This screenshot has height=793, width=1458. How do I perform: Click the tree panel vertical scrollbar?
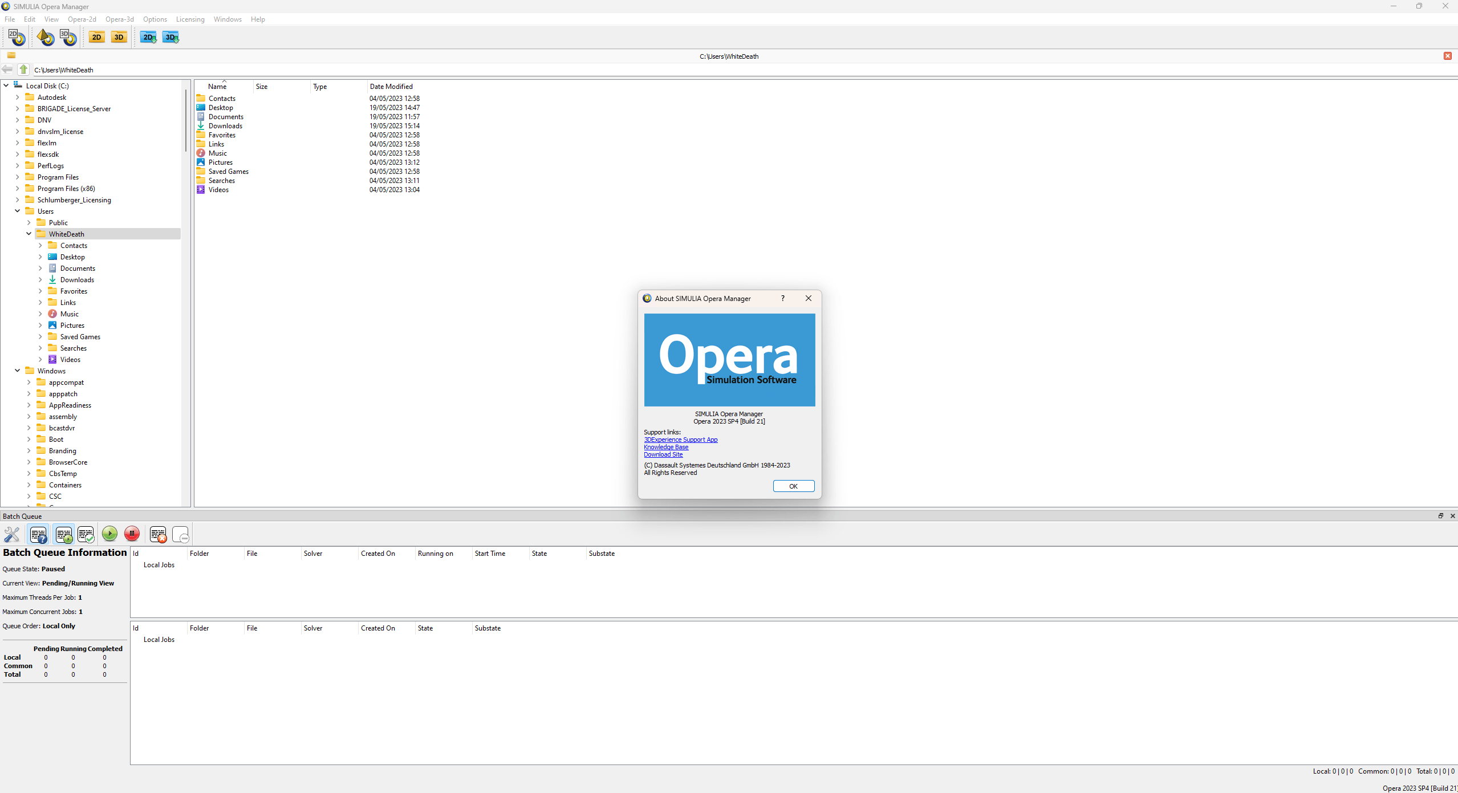point(186,120)
